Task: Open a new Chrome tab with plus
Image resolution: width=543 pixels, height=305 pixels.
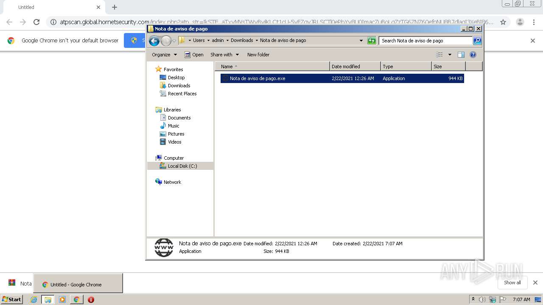Action: pos(115,7)
